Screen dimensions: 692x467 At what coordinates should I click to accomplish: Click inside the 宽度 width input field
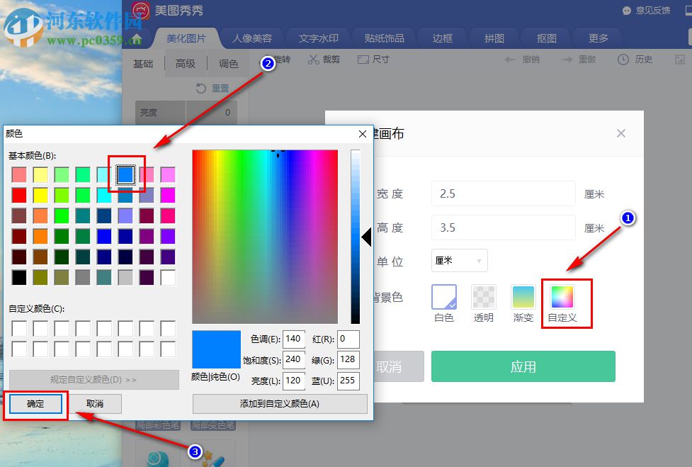pyautogui.click(x=503, y=193)
